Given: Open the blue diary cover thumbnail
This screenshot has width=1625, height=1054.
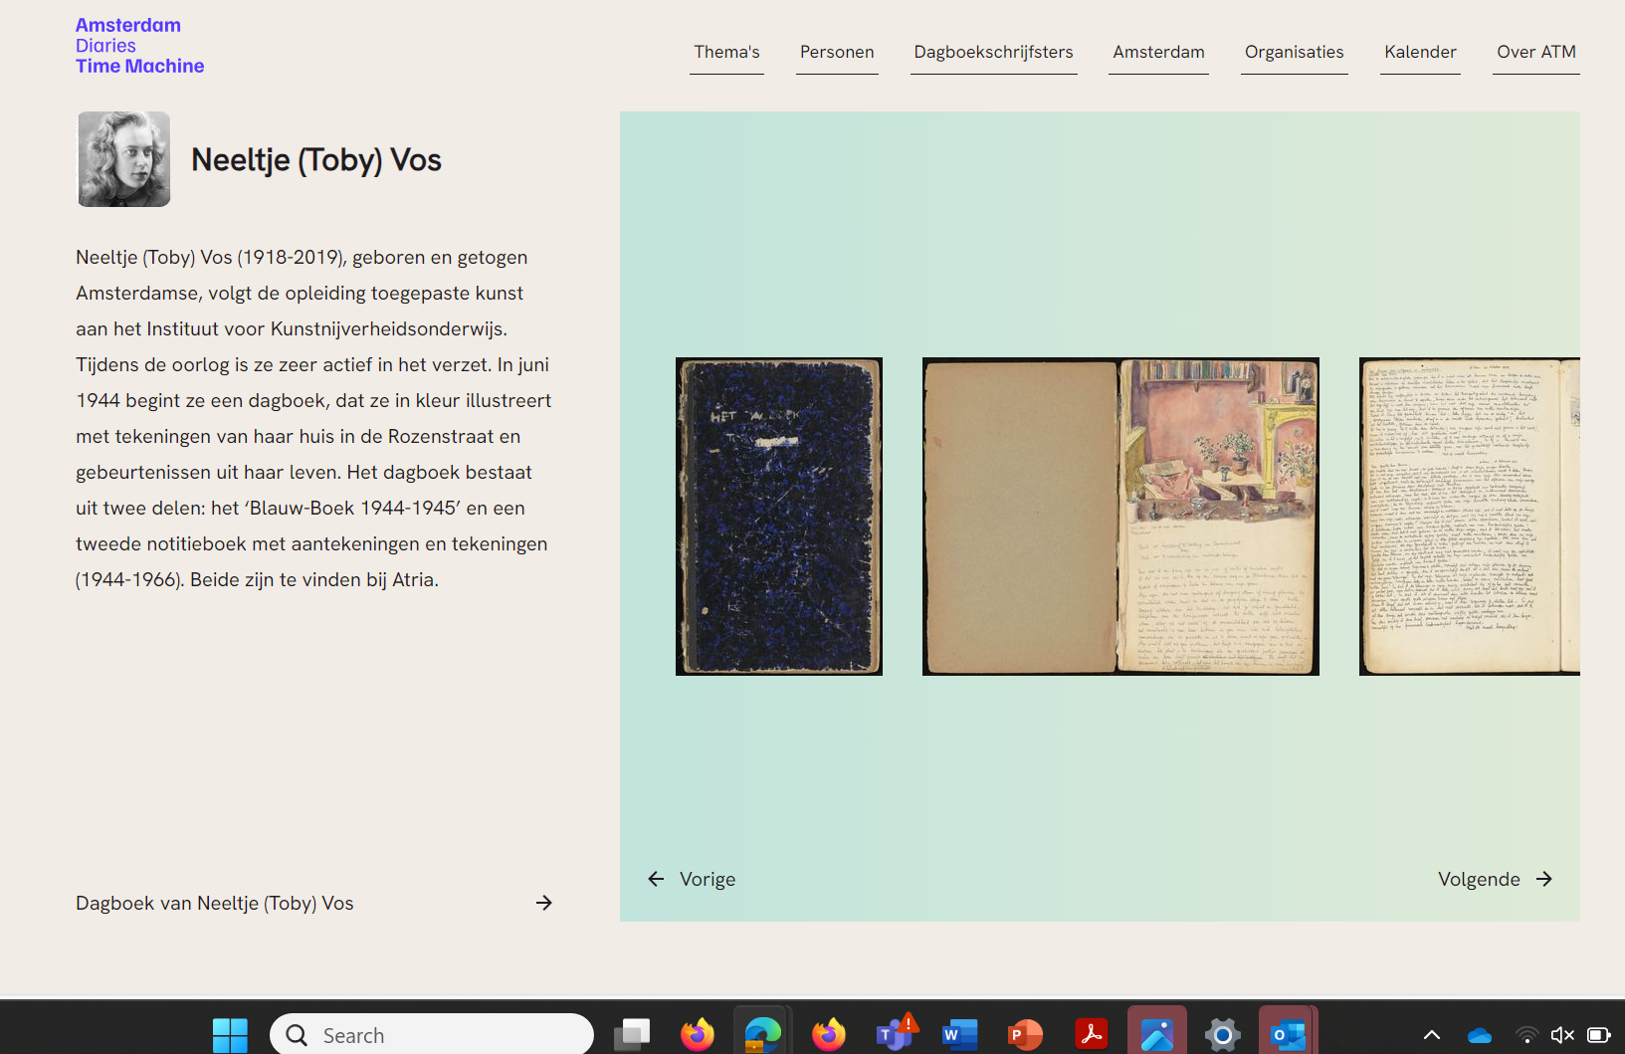Looking at the screenshot, I should pos(779,517).
